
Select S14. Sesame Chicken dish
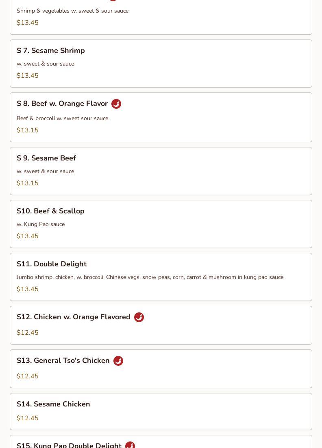click(53, 404)
